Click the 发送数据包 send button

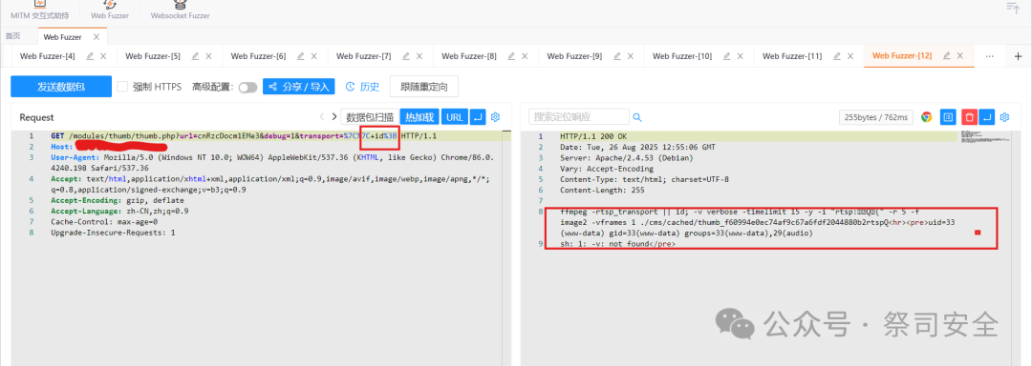(61, 86)
